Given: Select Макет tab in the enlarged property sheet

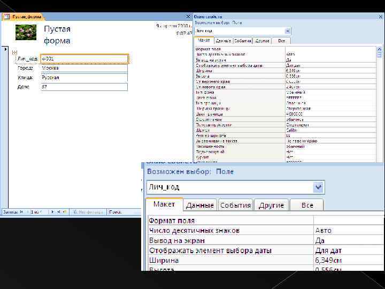Looking at the screenshot, I should [164, 204].
